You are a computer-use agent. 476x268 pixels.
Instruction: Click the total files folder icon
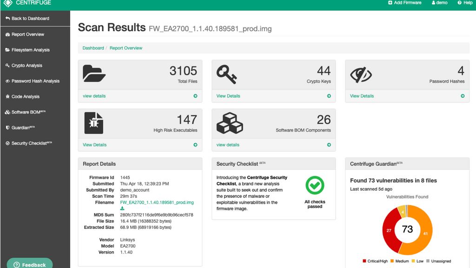click(94, 74)
